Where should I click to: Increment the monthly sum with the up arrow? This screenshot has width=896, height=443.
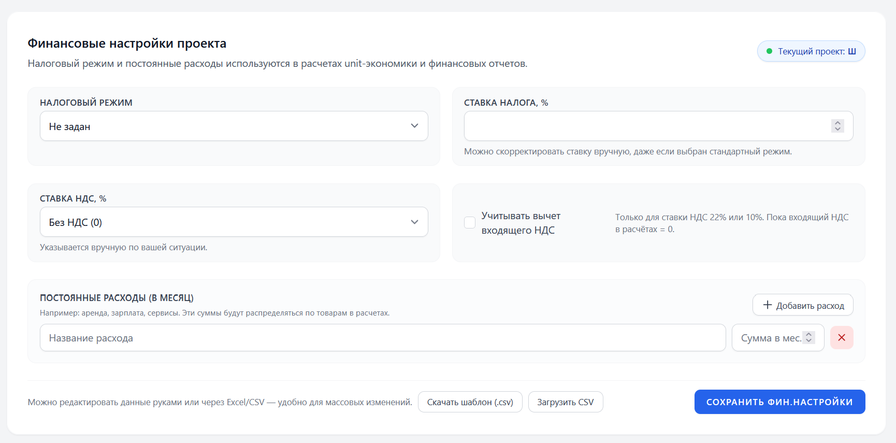coord(808,334)
